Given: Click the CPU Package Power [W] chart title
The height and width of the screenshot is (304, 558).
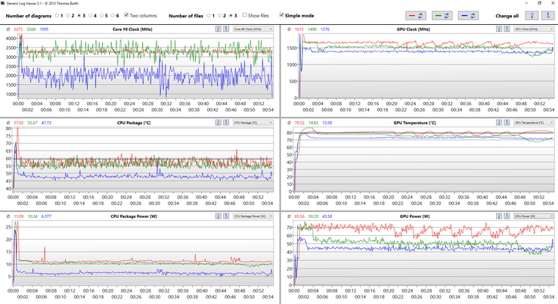Looking at the screenshot, I should (132, 216).
